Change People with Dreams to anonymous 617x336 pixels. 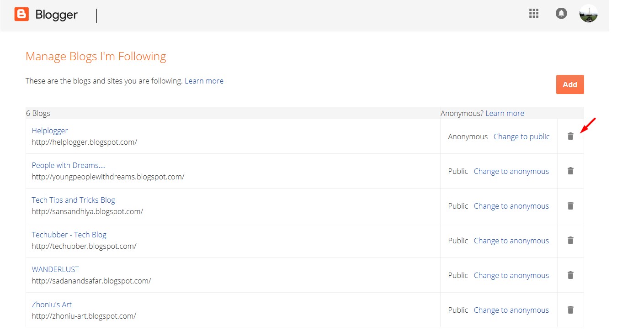511,171
